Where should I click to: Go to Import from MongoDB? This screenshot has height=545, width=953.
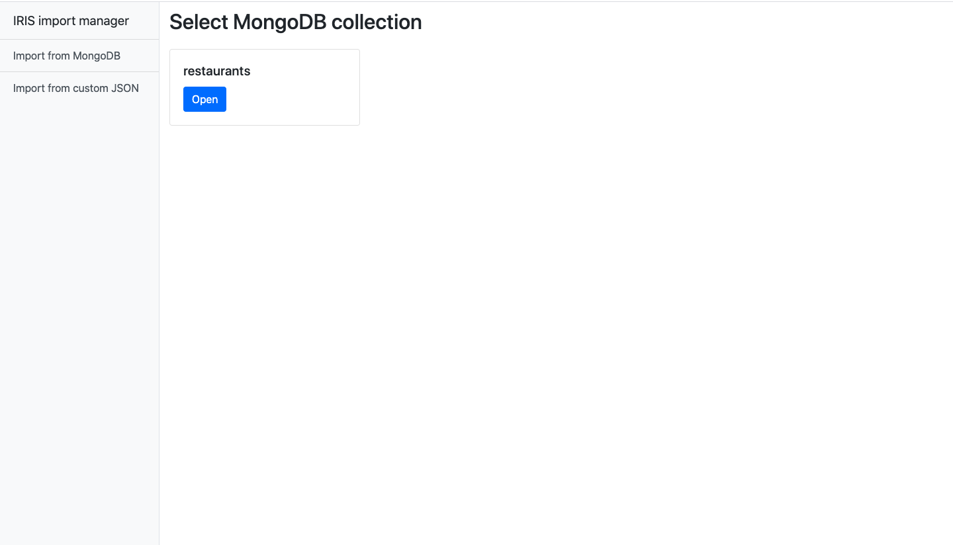(x=67, y=56)
